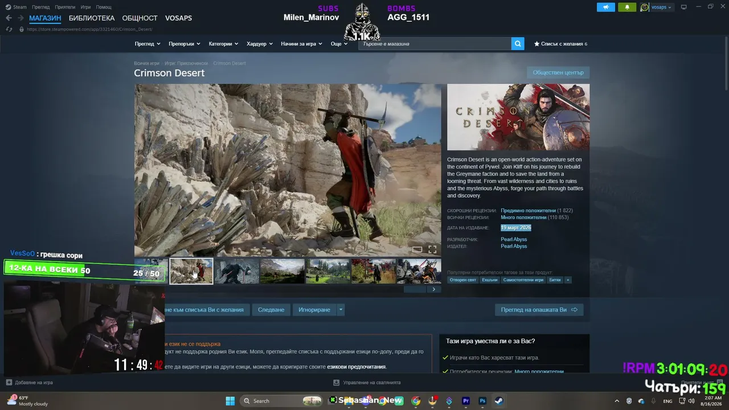Expand the Още dropdown
The image size is (729, 410).
339,44
